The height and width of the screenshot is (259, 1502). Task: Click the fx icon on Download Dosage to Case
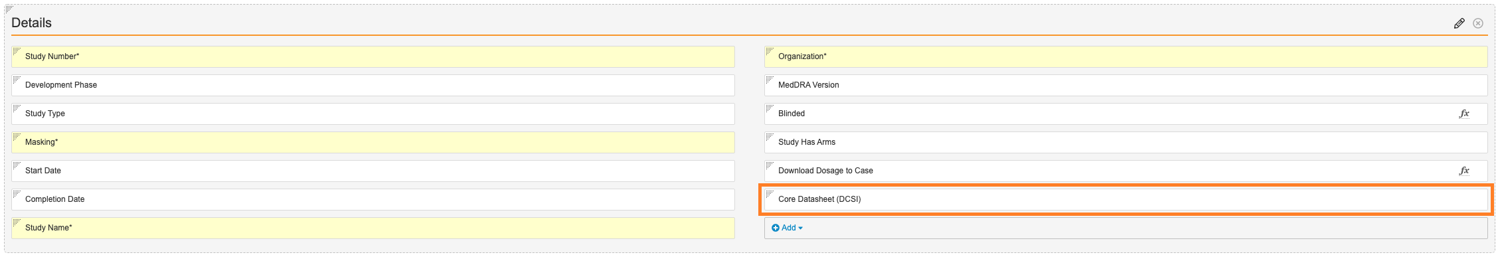click(1464, 171)
